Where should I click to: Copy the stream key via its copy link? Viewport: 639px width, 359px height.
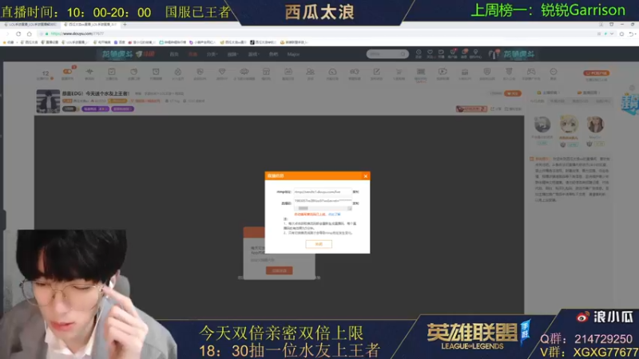[x=355, y=203]
